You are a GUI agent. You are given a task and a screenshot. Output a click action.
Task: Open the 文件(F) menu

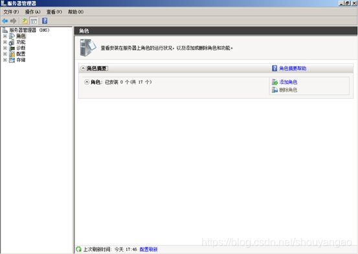pyautogui.click(x=11, y=12)
